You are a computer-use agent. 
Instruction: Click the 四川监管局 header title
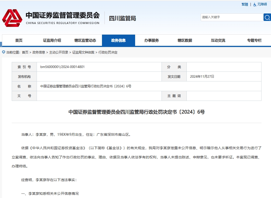click(x=122, y=18)
